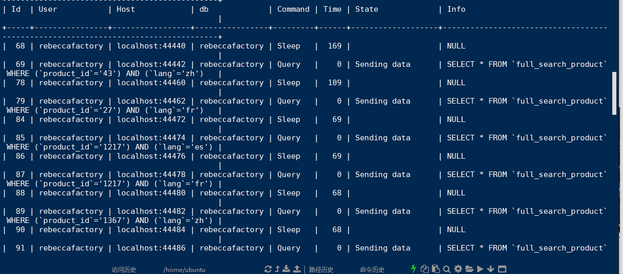Open search with the magnifier icon
This screenshot has height=274, width=623.
click(447, 269)
